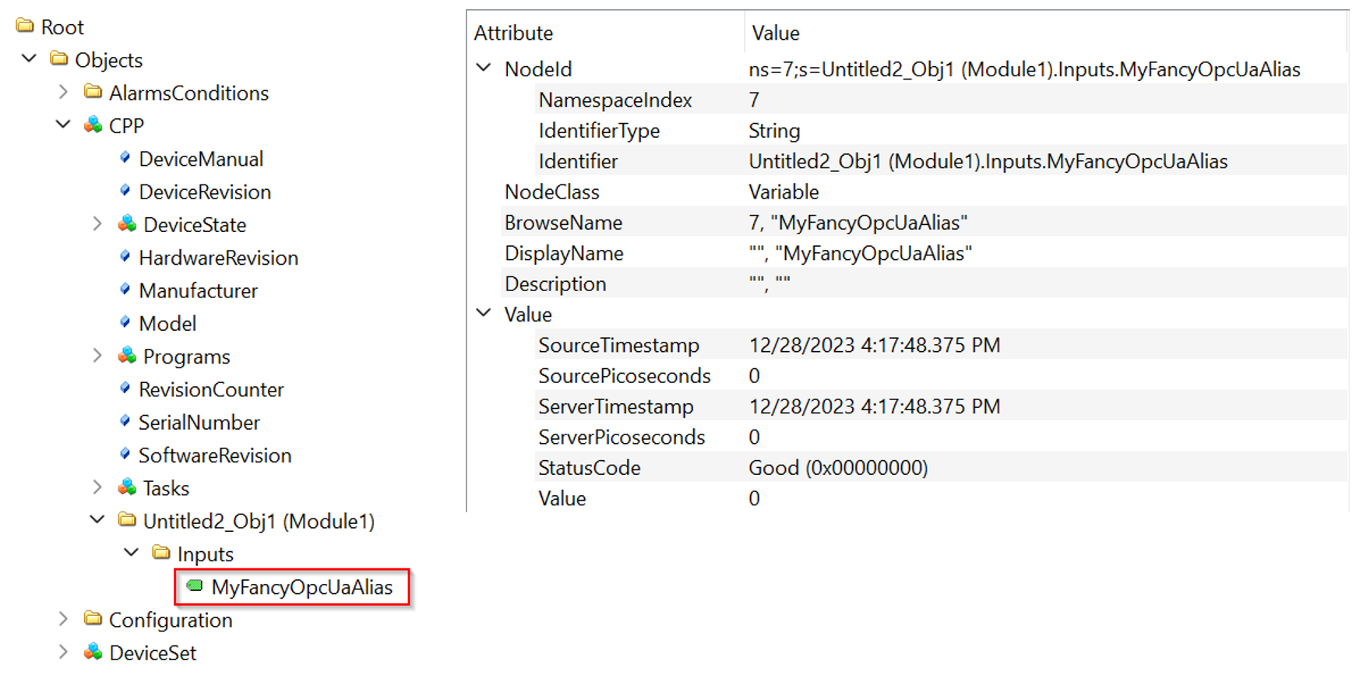The image size is (1356, 675).
Task: Click the NodeId value starting with ns=7
Action: coord(1024,69)
